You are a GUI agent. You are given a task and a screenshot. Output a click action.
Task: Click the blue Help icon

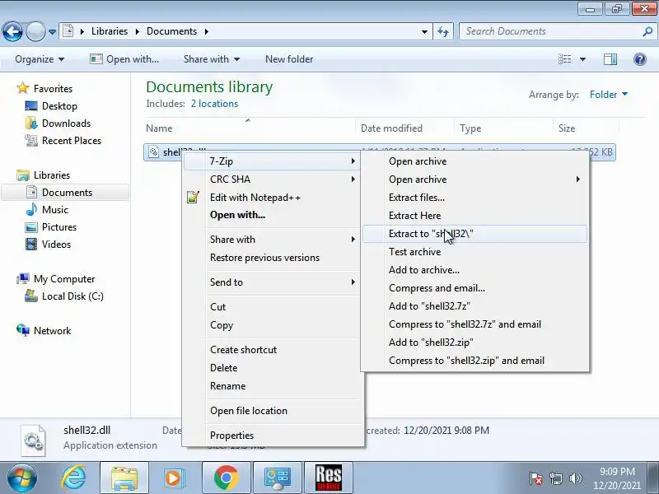[x=640, y=59]
